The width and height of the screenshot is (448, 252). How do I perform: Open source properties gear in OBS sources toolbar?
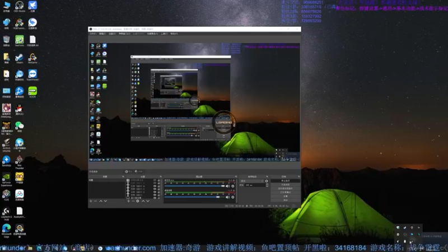point(138,201)
